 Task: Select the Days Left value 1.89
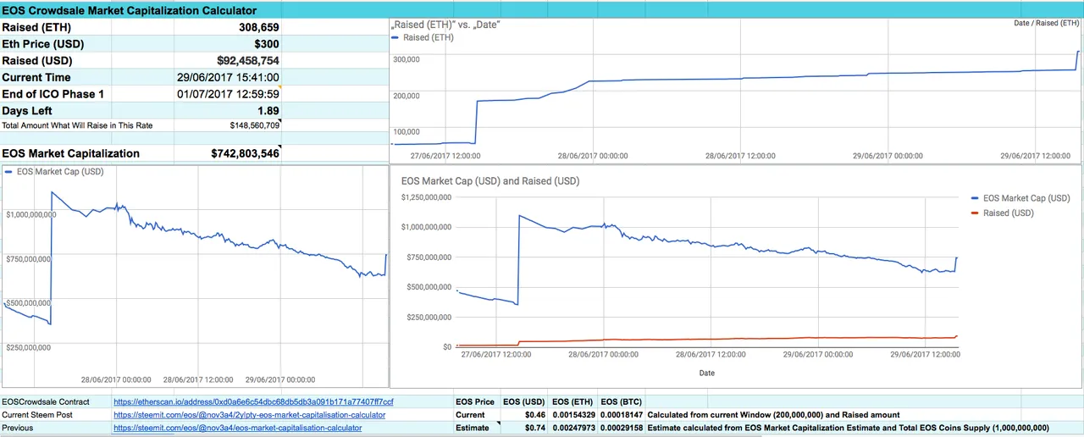point(268,111)
